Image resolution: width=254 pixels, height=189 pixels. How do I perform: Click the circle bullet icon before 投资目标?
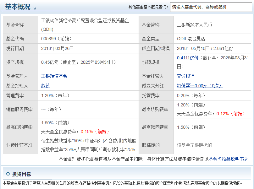point(8,174)
